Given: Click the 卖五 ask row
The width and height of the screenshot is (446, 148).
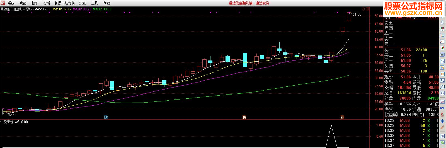Looking at the screenshot, I should coord(411,23).
